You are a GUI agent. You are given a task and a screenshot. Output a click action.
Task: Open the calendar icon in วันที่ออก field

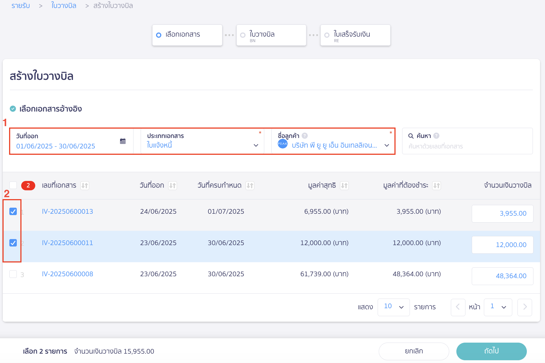(123, 141)
